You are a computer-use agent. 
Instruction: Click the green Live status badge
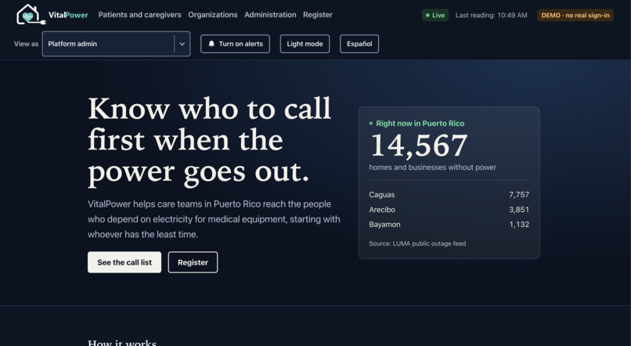(x=435, y=16)
